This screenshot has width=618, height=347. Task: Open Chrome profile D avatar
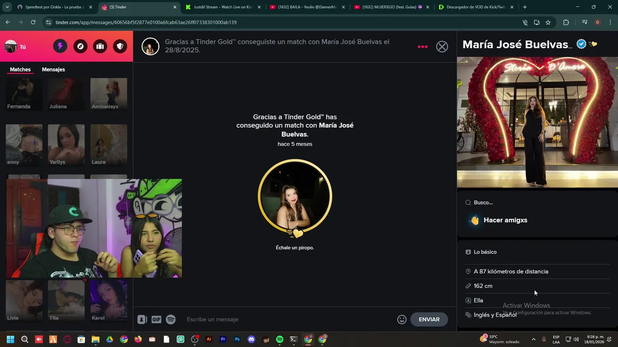(598, 22)
